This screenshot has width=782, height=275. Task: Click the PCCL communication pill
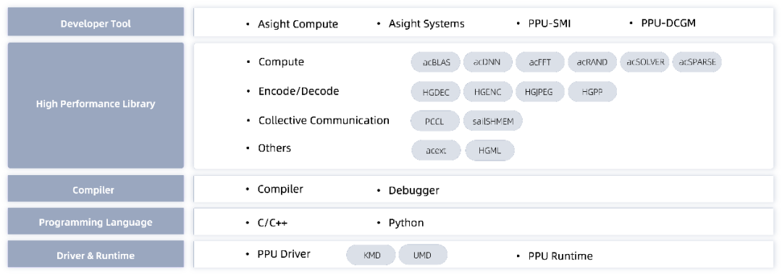(x=435, y=121)
